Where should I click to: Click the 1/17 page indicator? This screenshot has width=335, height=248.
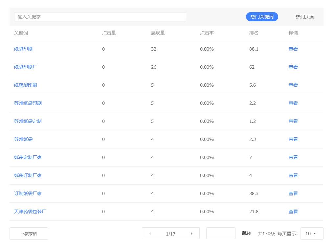click(170, 234)
